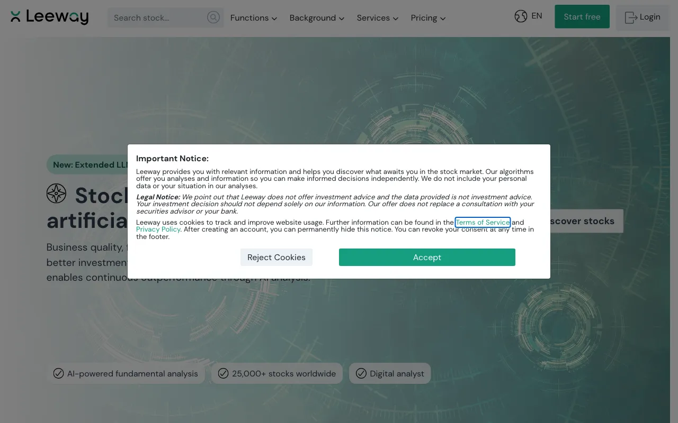Click the Leeway logo
Viewport: 678px width, 423px height.
click(x=49, y=17)
